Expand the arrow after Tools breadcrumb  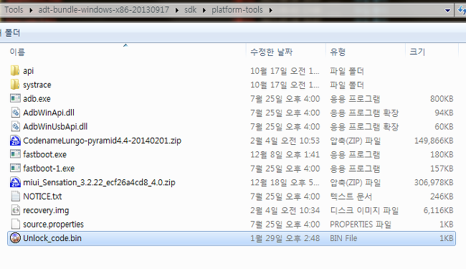pyautogui.click(x=31, y=11)
